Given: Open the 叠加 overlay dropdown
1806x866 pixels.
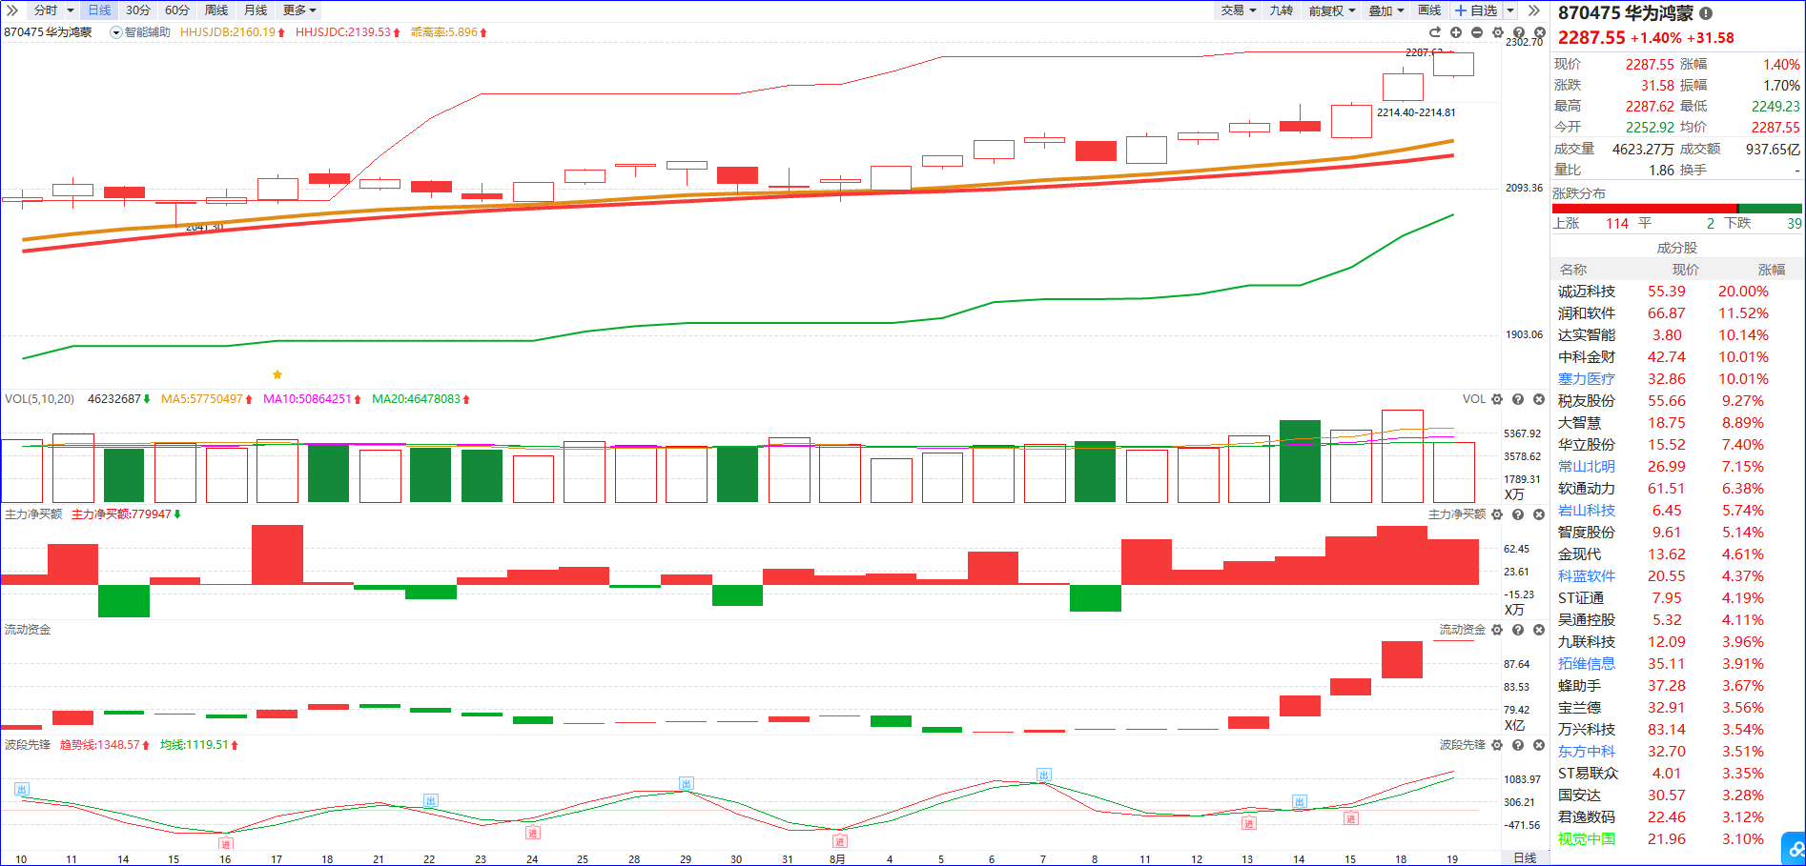Looking at the screenshot, I should 1386,10.
